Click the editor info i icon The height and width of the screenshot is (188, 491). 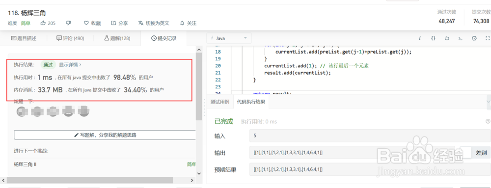[x=419, y=38]
